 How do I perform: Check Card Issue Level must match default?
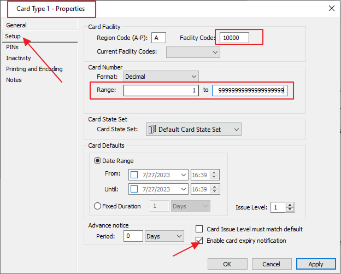pos(199,229)
